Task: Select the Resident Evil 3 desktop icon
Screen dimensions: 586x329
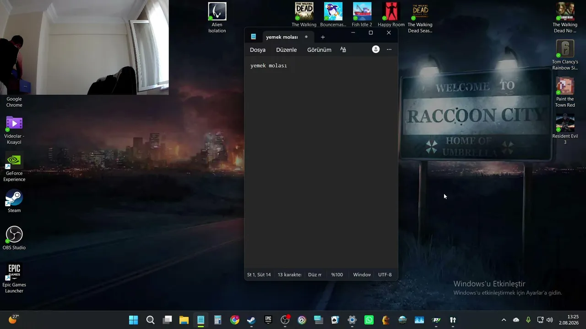Action: tap(565, 129)
